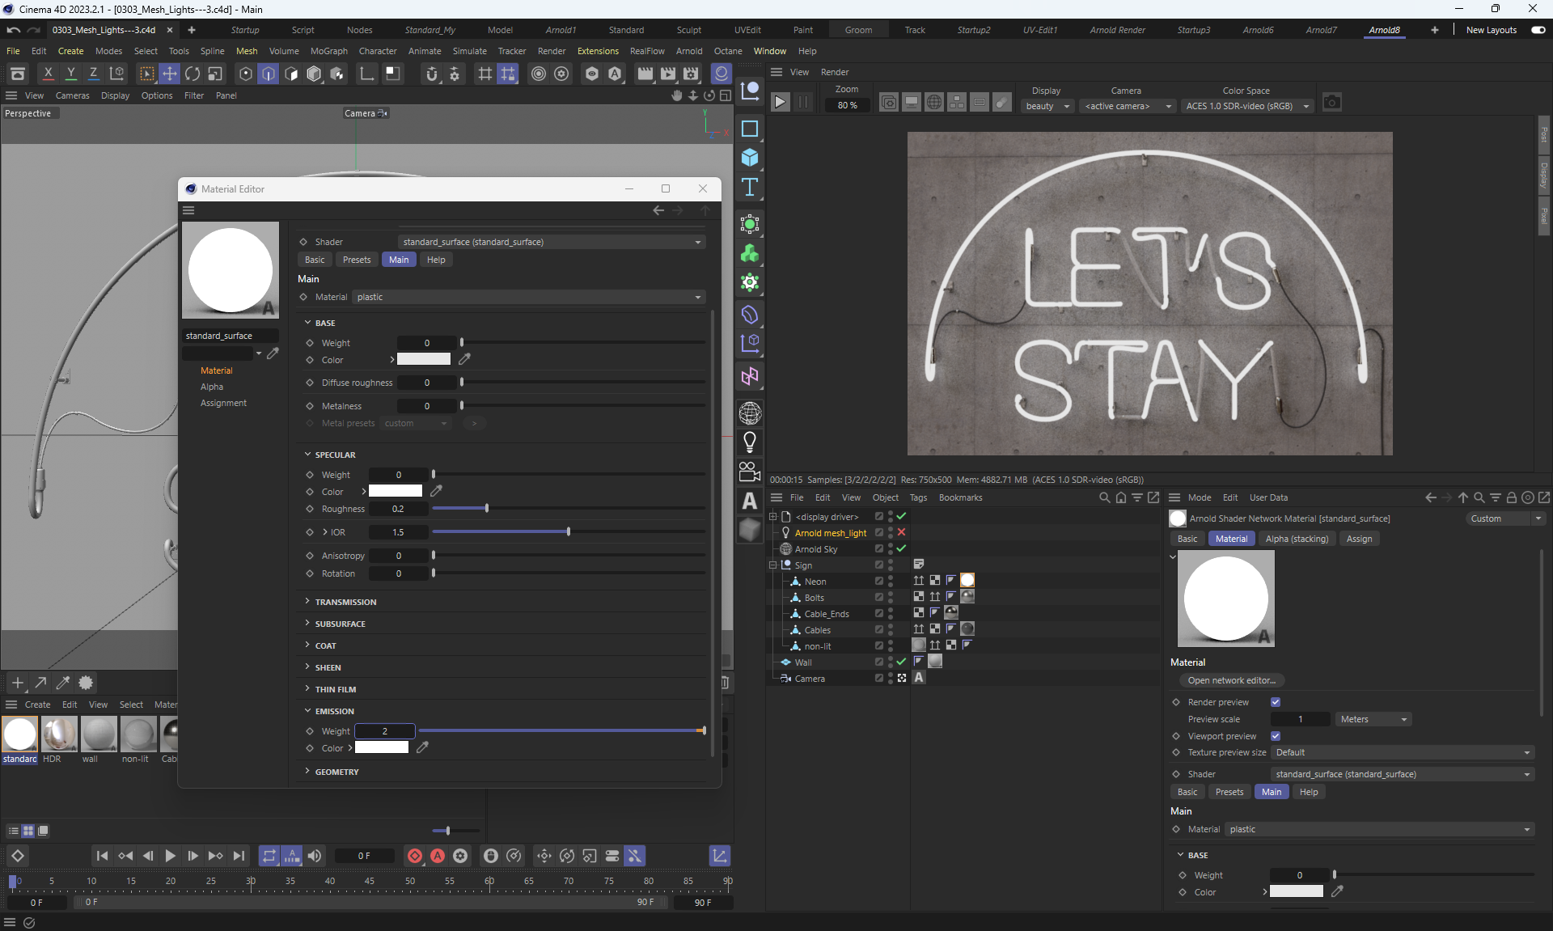Switch to the Presets tab in Material Editor

(x=356, y=260)
